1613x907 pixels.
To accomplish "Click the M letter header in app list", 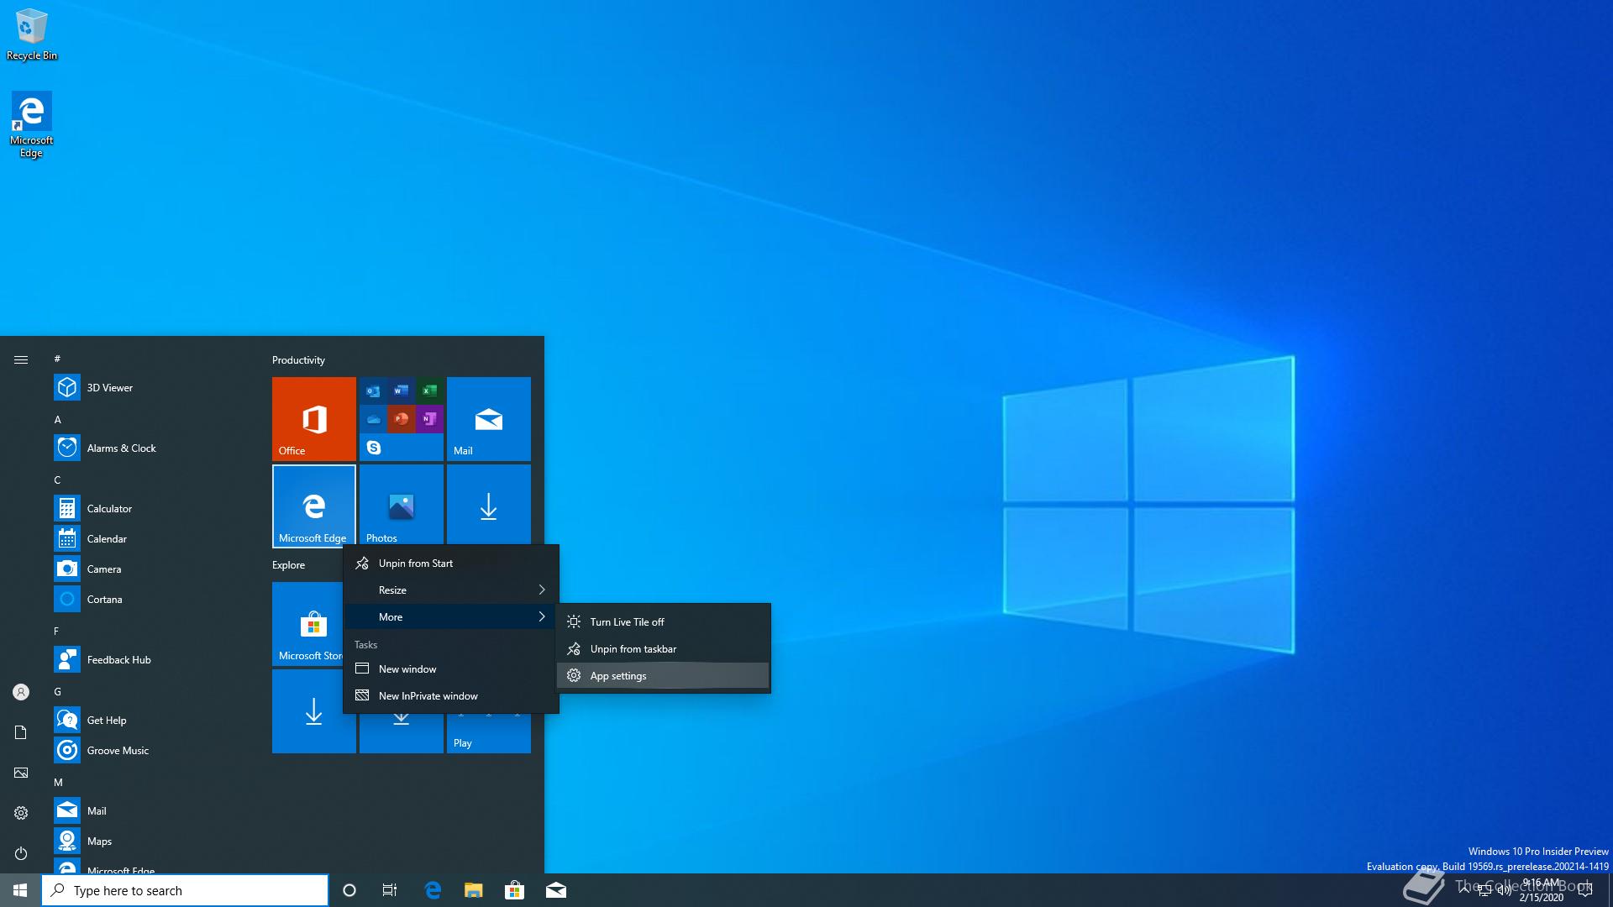I will (58, 782).
